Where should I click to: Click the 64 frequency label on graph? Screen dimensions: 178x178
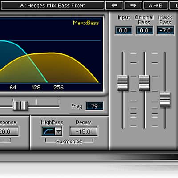click(13, 87)
